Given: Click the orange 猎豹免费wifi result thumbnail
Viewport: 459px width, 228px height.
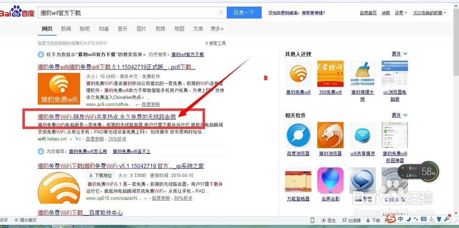Looking at the screenshot, I should pos(59,88).
